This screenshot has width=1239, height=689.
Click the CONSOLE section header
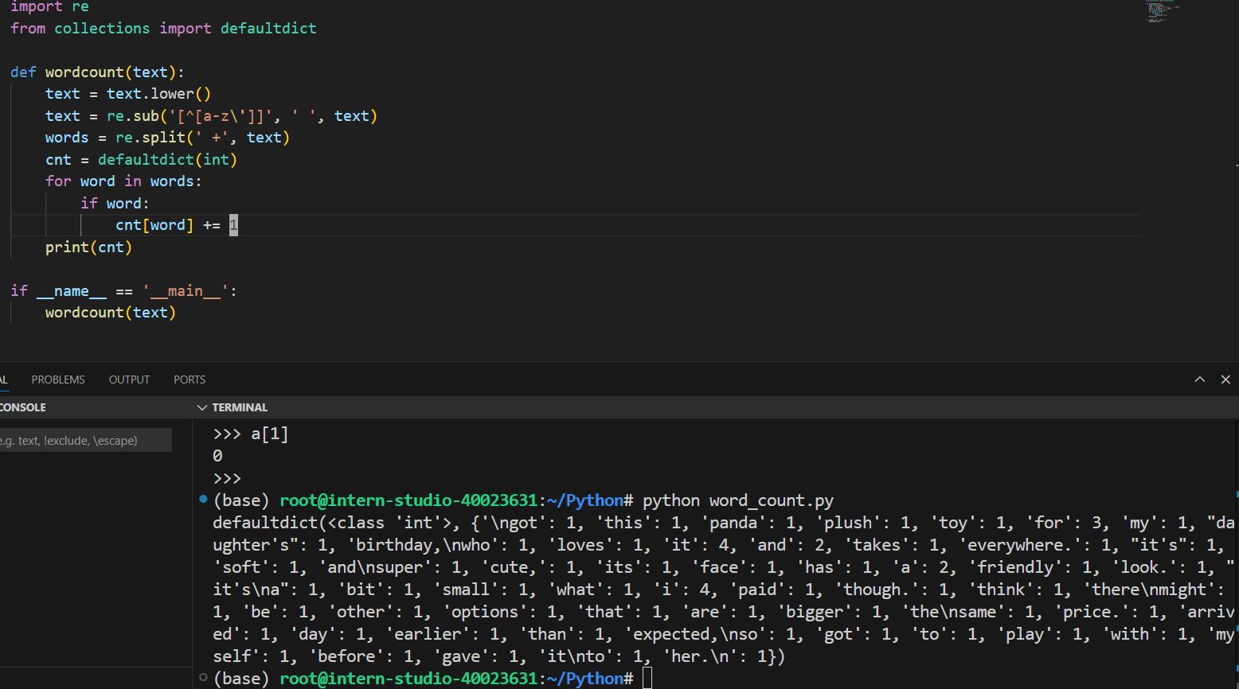point(23,407)
